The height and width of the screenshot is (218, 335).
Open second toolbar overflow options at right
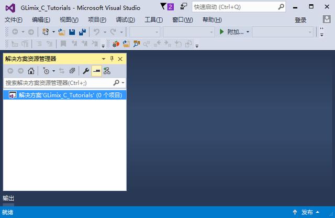tap(197, 46)
